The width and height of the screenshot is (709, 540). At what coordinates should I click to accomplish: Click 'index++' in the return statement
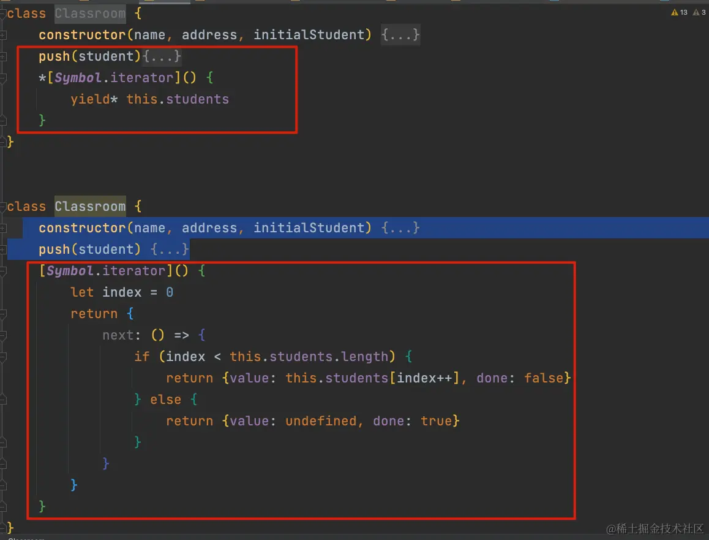424,378
